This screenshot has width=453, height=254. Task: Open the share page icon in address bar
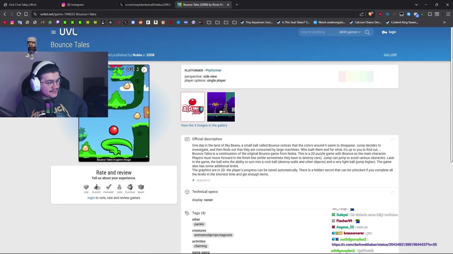(361, 14)
